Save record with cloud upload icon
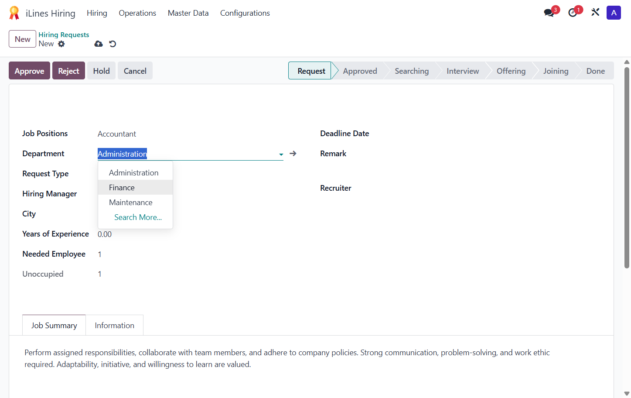The image size is (631, 398). tap(99, 44)
